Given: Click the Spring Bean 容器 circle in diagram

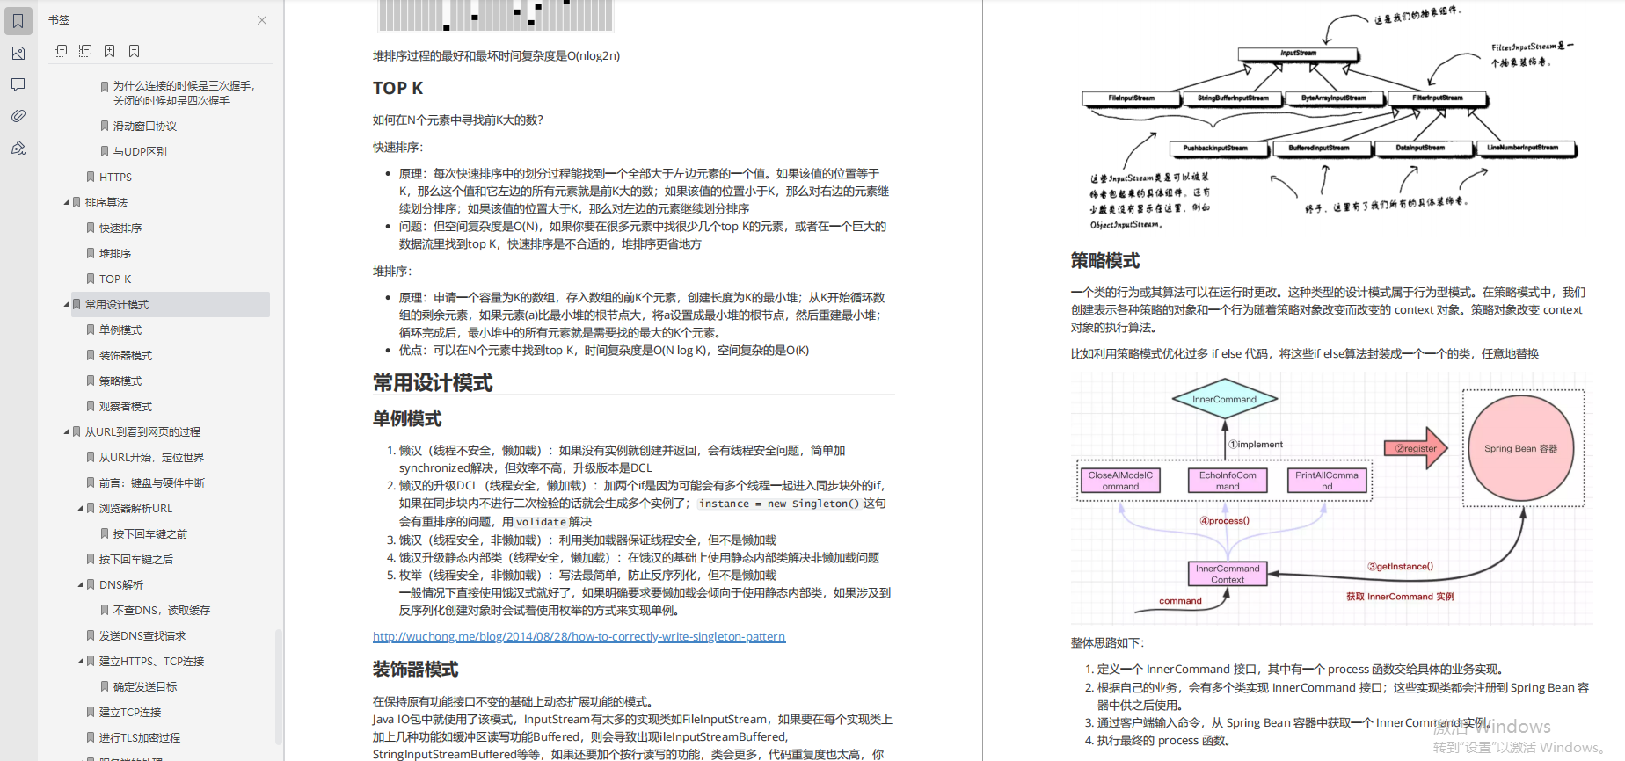Looking at the screenshot, I should point(1521,448).
